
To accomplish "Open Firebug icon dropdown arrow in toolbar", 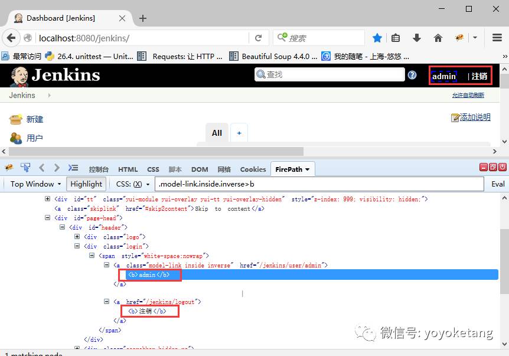I will coord(475,38).
